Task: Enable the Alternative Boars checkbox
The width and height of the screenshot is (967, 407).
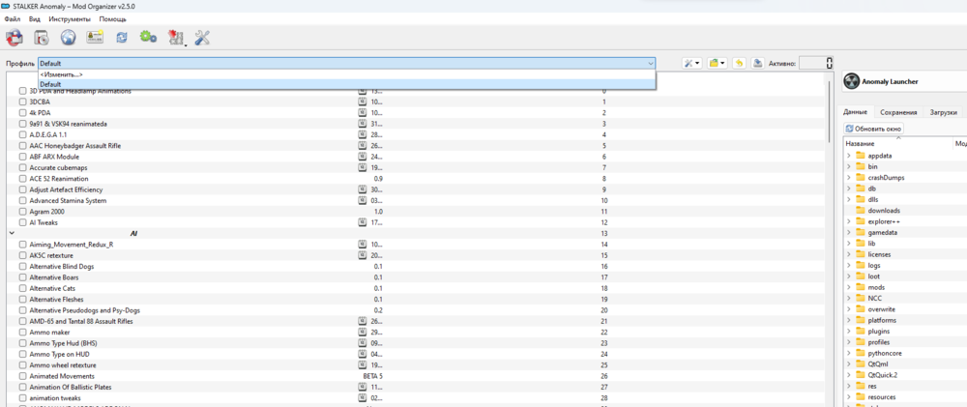Action: coord(23,277)
